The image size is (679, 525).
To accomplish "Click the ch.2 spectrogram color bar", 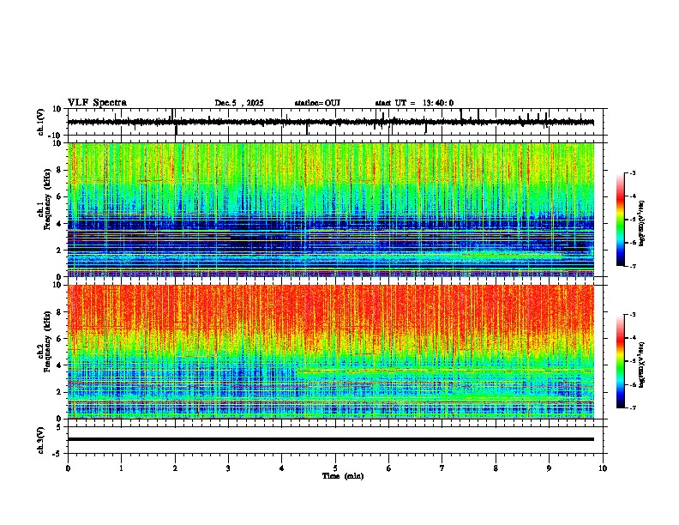I will tap(621, 361).
